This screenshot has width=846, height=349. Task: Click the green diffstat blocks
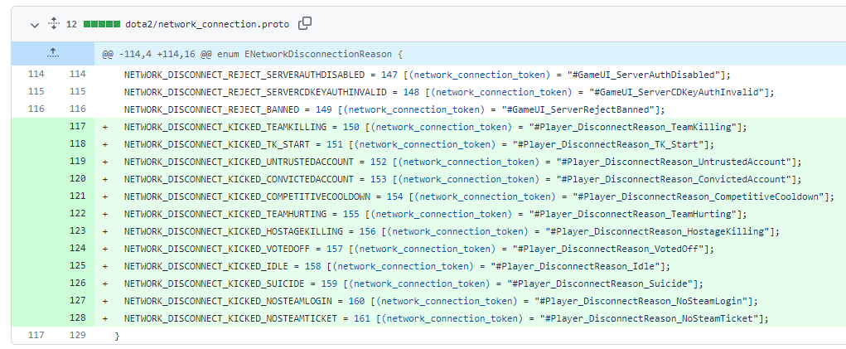100,25
